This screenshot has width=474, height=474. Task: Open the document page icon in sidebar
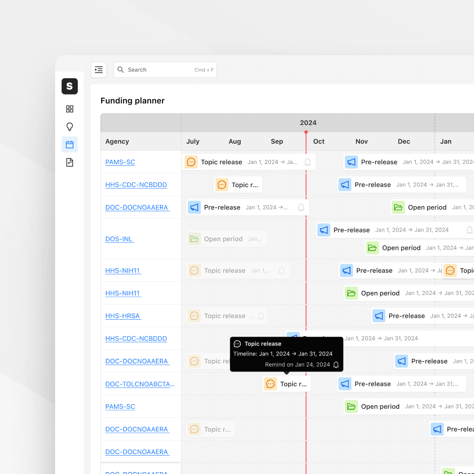pyautogui.click(x=69, y=162)
